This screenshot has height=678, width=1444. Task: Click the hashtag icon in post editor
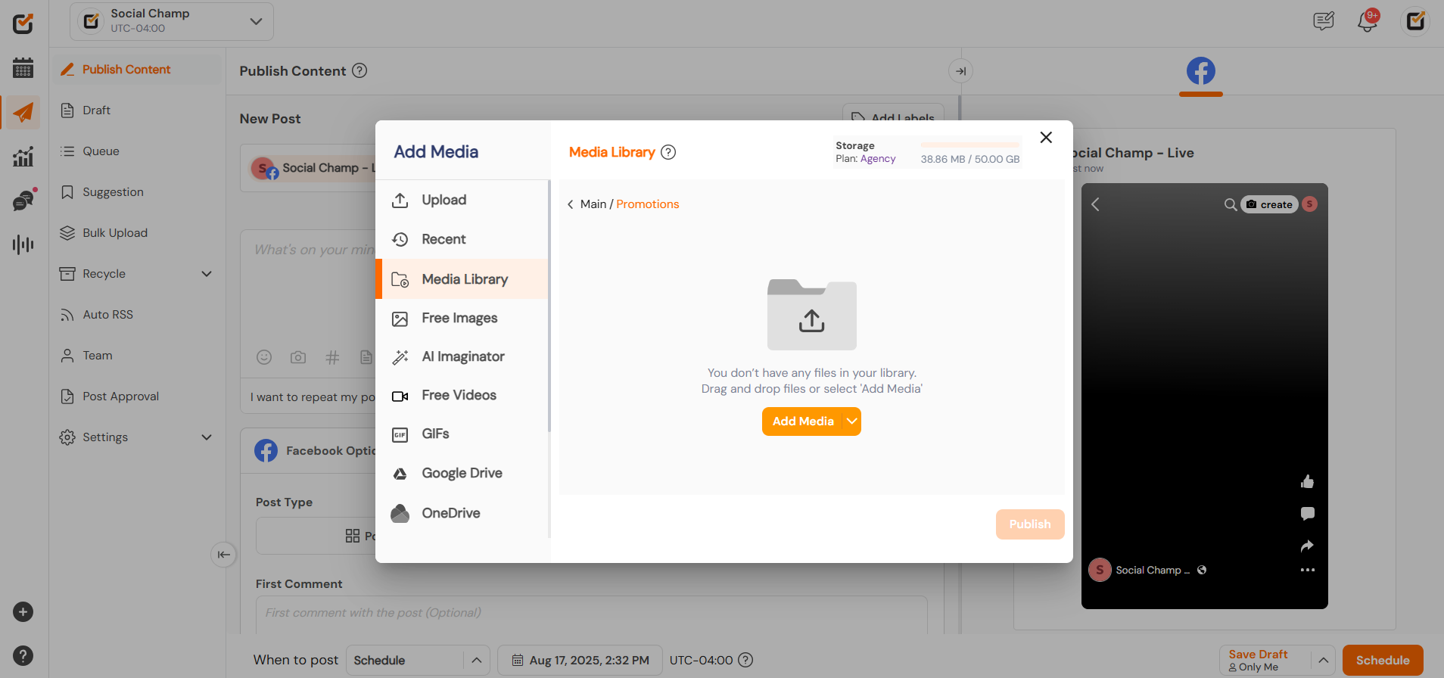click(332, 357)
